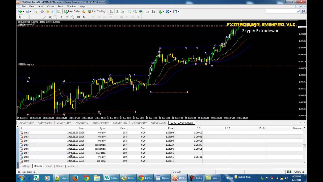Image resolution: width=323 pixels, height=182 pixels.
Task: Click the search magnifier icon
Action: [x=298, y=11]
